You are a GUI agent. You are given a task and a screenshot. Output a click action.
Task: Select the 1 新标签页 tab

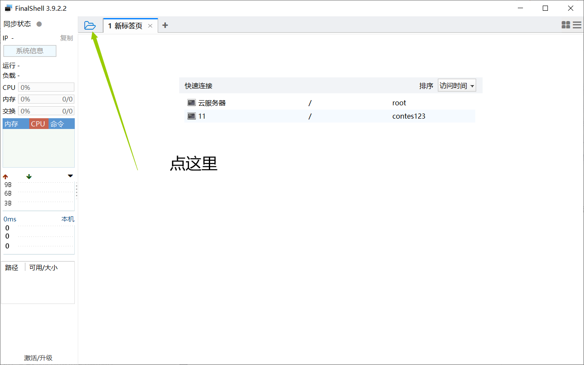click(x=131, y=25)
